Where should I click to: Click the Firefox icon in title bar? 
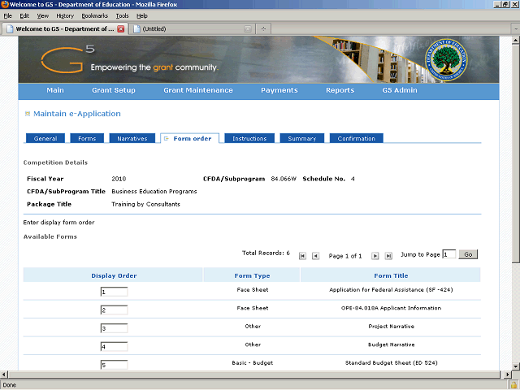pyautogui.click(x=5, y=4)
